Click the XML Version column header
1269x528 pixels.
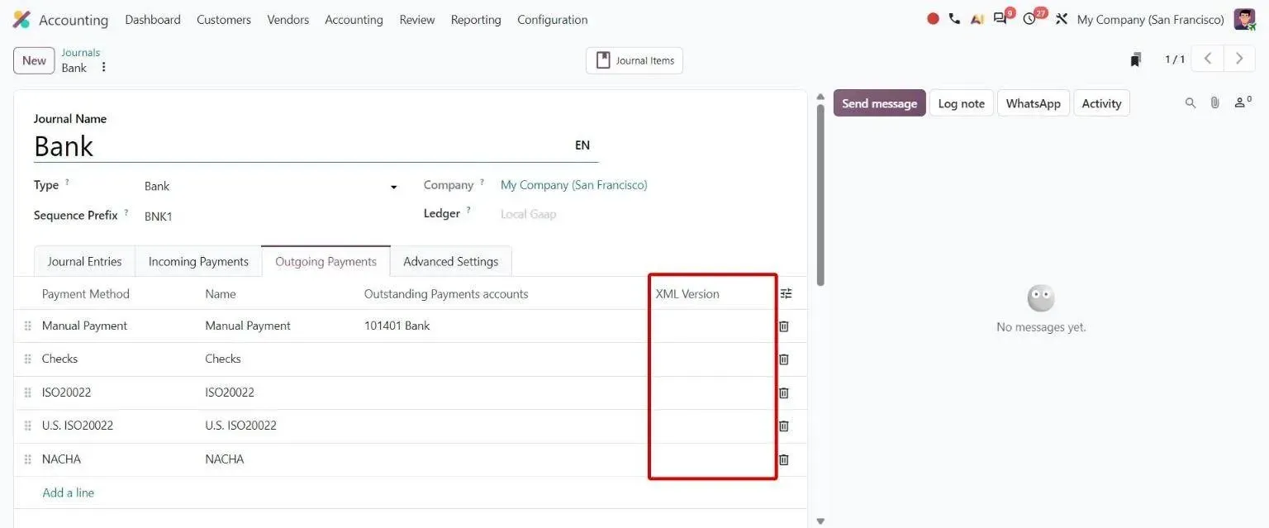687,294
